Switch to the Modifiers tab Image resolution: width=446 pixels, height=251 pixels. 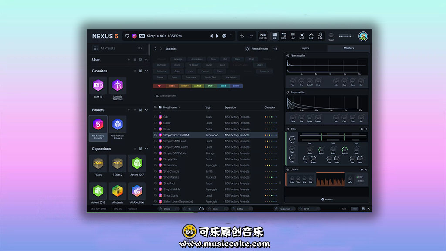[349, 48]
